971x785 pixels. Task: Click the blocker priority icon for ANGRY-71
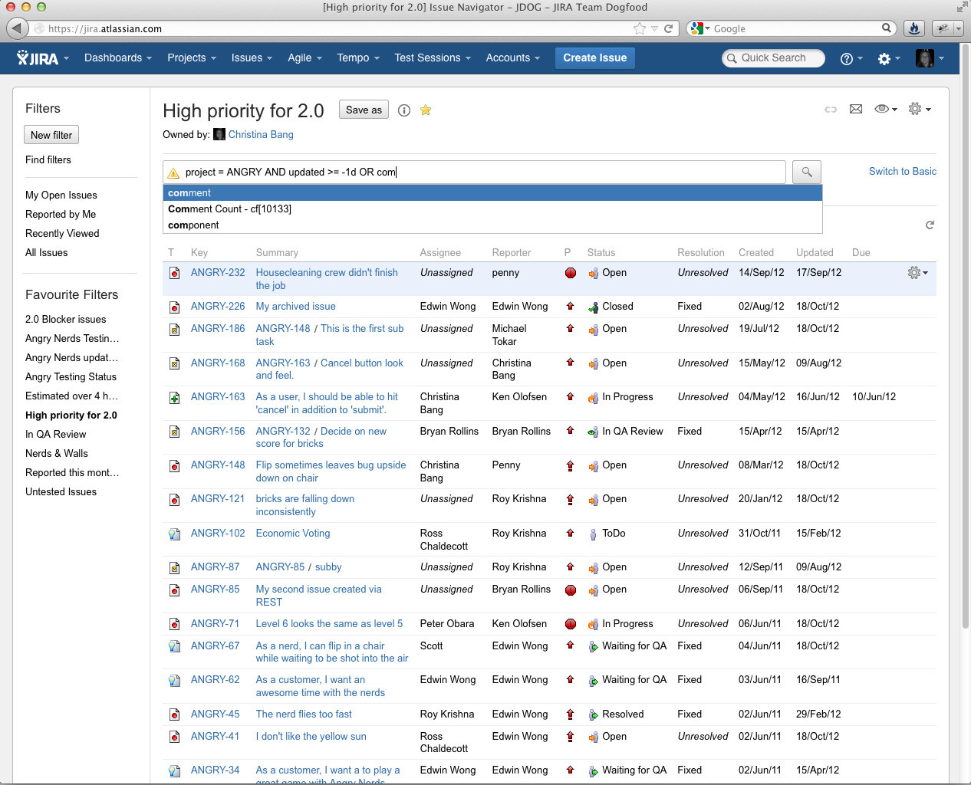[570, 624]
